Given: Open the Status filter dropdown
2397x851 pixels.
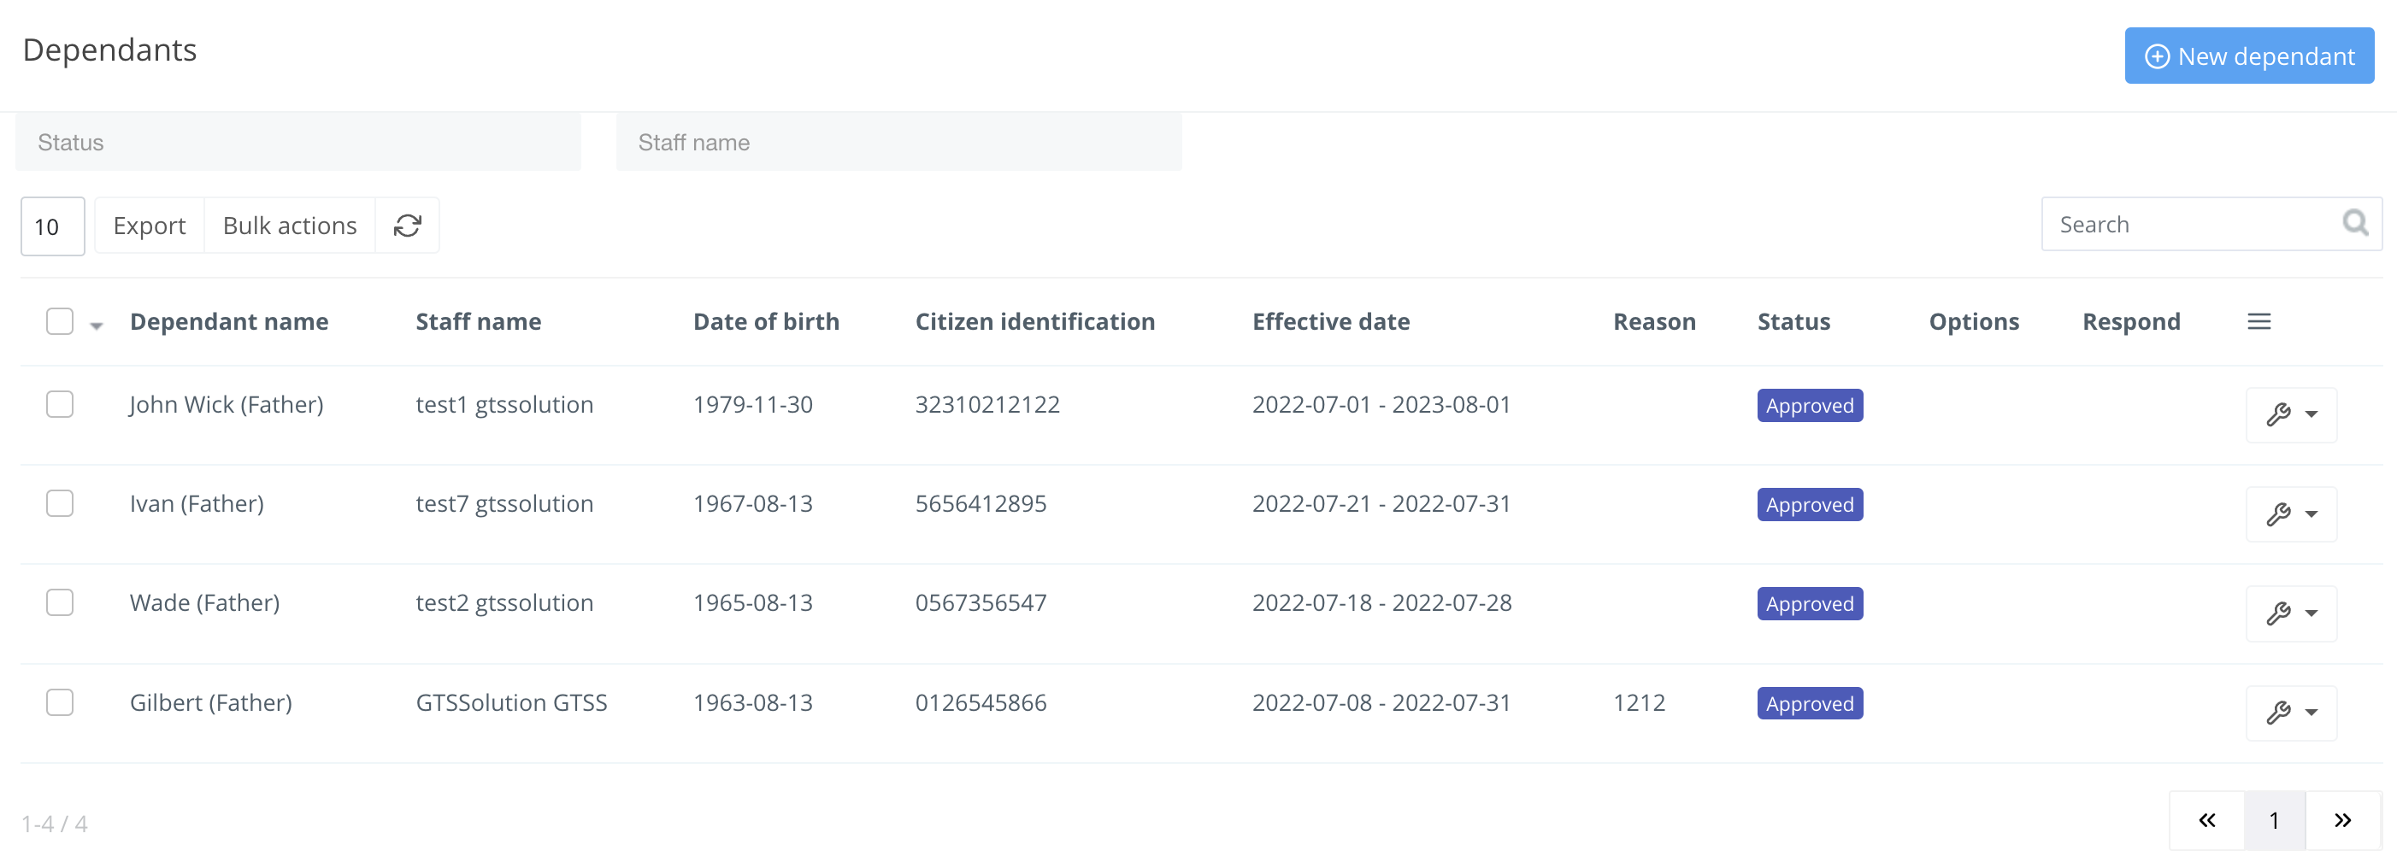Looking at the screenshot, I should (x=297, y=143).
